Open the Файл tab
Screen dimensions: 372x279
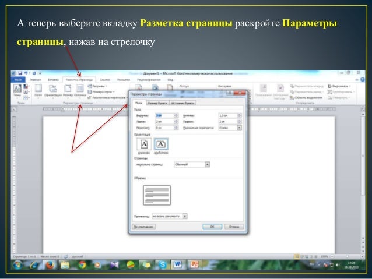pyautogui.click(x=18, y=80)
